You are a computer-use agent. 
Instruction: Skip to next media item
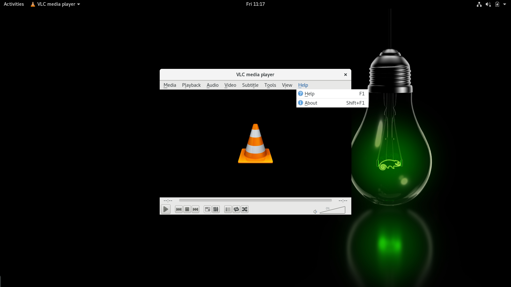coord(195,210)
